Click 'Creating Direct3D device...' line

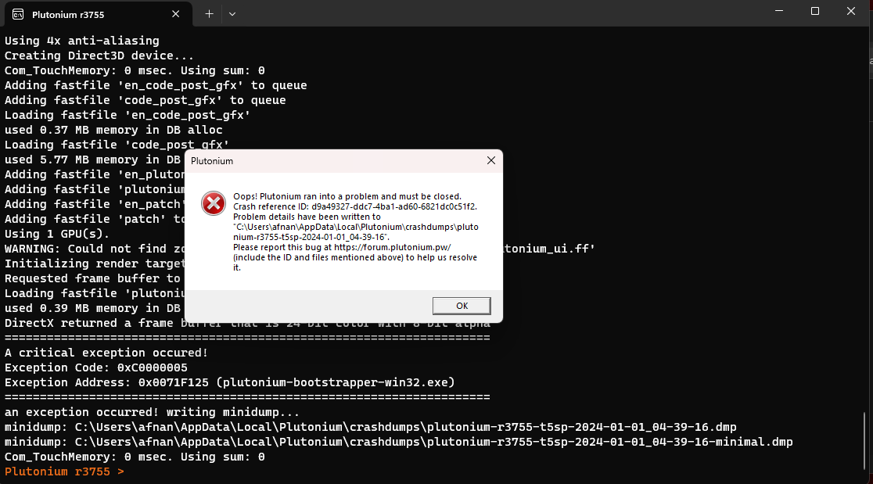(x=99, y=56)
